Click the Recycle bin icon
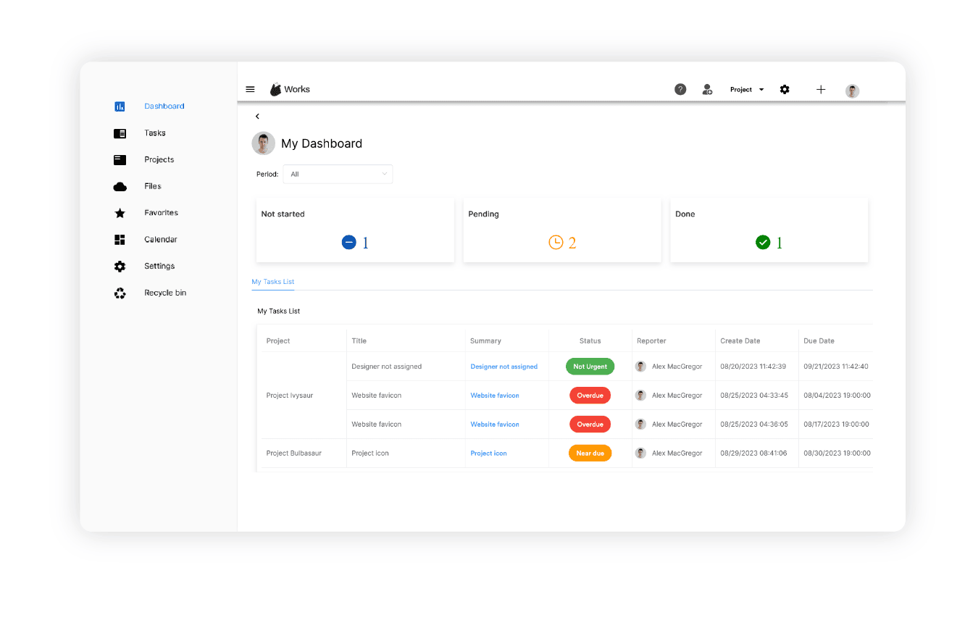Screen dimensions: 965x623 (x=120, y=293)
